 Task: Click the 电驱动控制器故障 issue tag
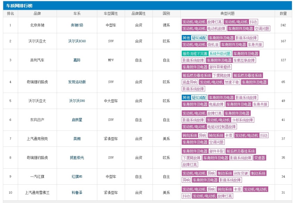[x=222, y=127]
